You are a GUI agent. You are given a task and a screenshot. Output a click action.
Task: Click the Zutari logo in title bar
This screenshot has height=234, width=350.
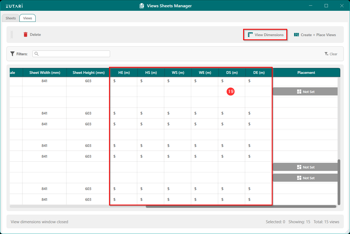click(14, 6)
